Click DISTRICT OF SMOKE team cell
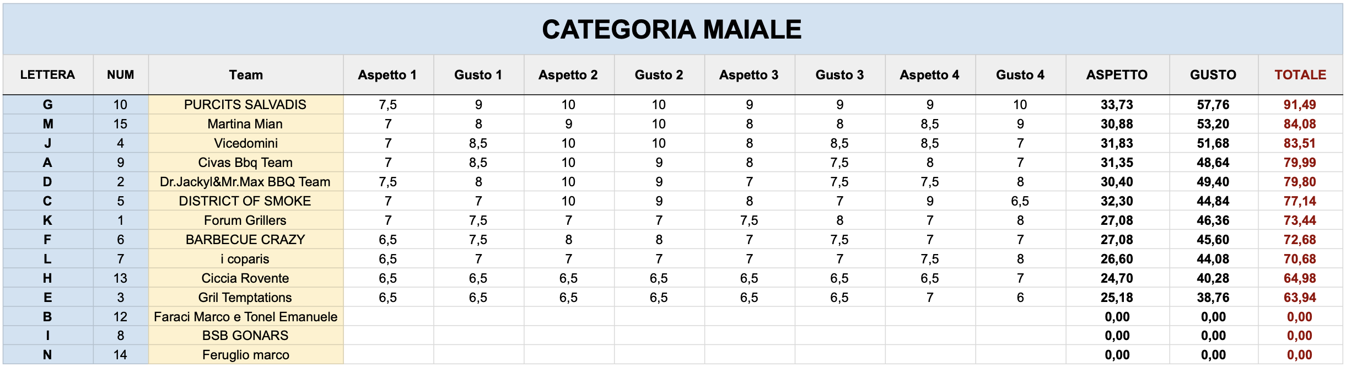1346x367 pixels. [246, 201]
